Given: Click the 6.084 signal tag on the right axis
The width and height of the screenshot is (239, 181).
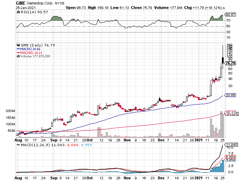Looking at the screenshot, I should [230, 157].
